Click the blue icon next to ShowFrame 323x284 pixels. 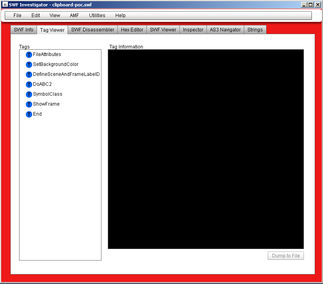[x=29, y=104]
